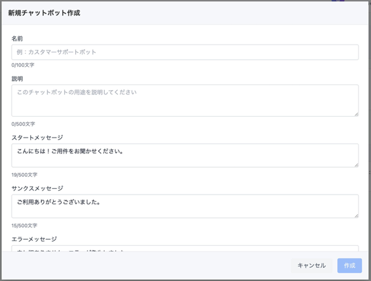
Task: Click the partially visible エラーメッセージ textarea
Action: tap(185, 248)
